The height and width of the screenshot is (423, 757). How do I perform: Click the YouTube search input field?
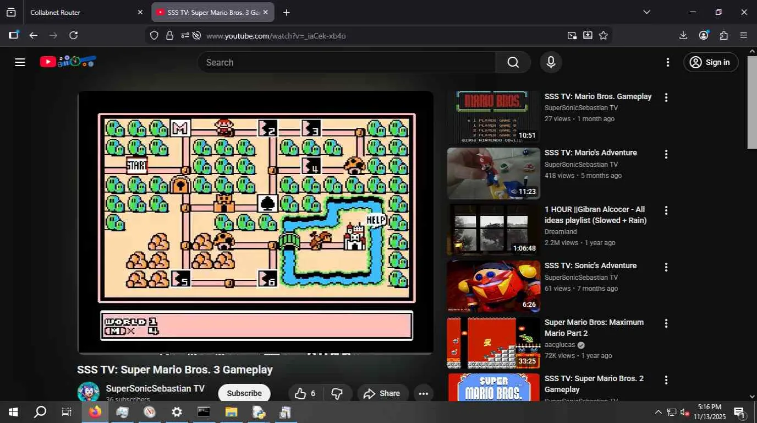pyautogui.click(x=347, y=62)
